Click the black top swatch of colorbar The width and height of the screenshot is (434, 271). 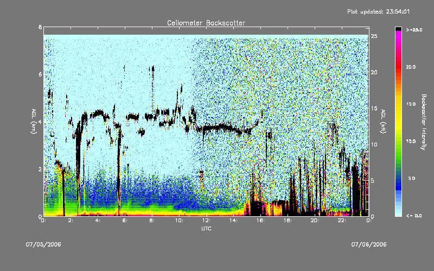tap(398, 29)
